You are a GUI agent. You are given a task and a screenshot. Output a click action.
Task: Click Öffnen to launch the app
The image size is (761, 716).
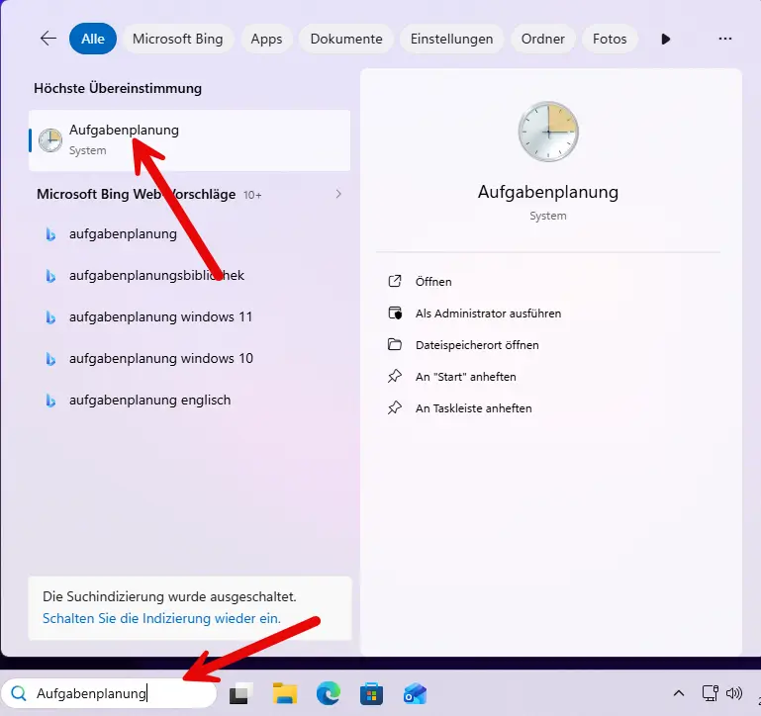click(x=433, y=281)
